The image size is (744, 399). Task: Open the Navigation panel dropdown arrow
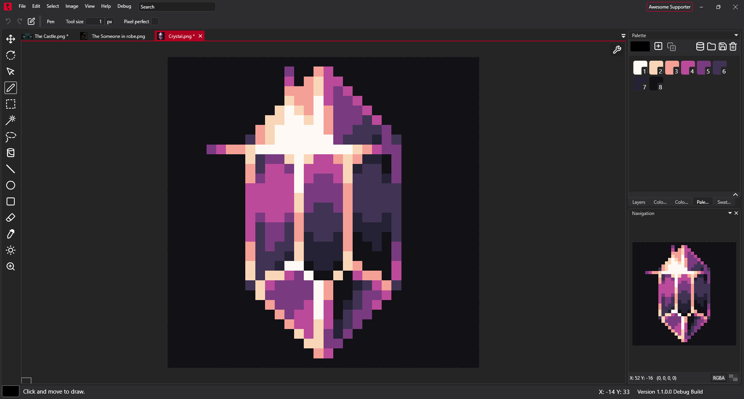pos(730,213)
